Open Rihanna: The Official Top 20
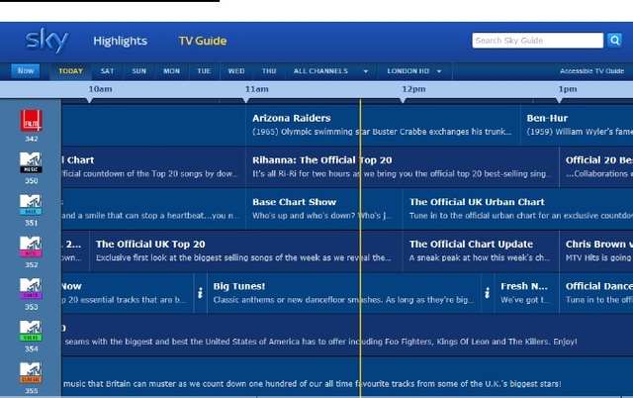Viewport: 633px width, 398px height. tap(403, 167)
